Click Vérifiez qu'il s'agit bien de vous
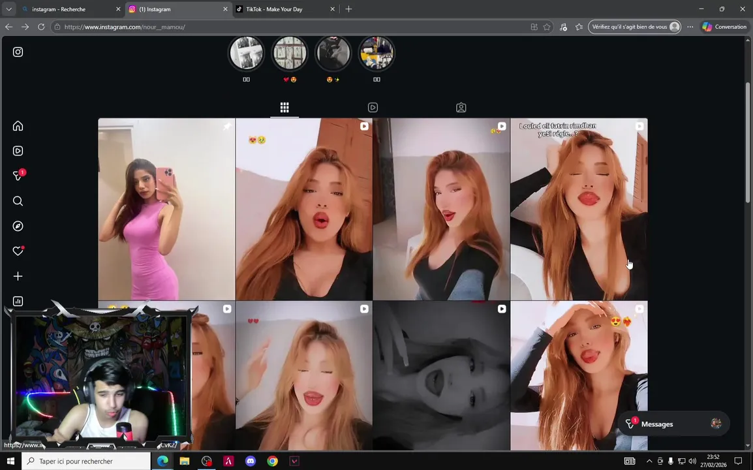The height and width of the screenshot is (470, 753). click(x=634, y=27)
